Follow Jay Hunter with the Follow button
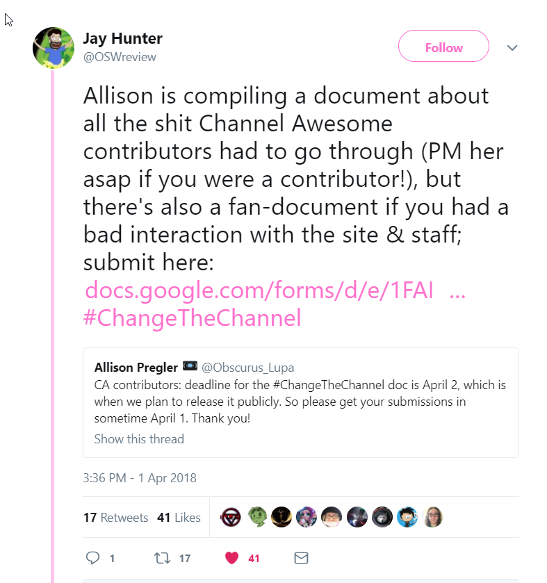The height and width of the screenshot is (583, 547). pyautogui.click(x=443, y=46)
